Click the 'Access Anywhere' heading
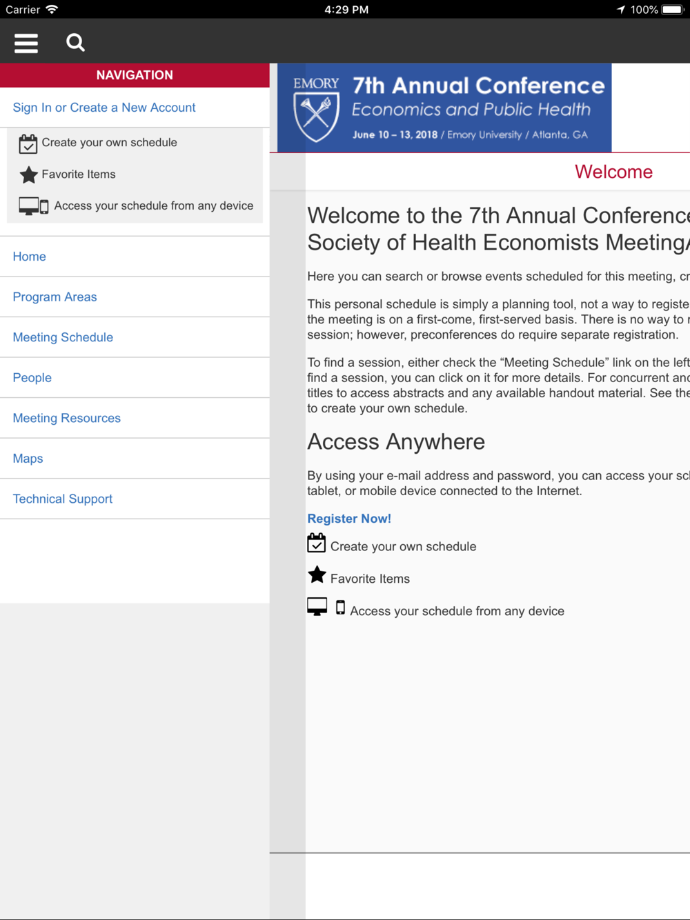This screenshot has width=690, height=920. click(x=396, y=441)
